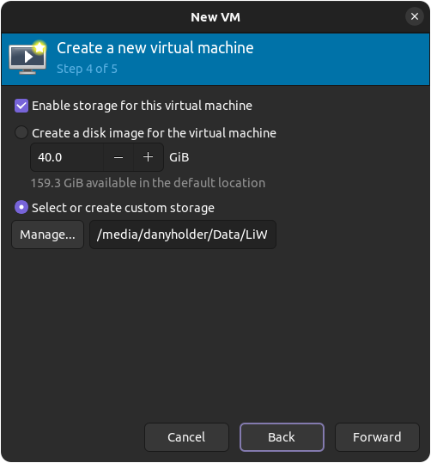Select the Create a disk image radio button

[x=21, y=132]
